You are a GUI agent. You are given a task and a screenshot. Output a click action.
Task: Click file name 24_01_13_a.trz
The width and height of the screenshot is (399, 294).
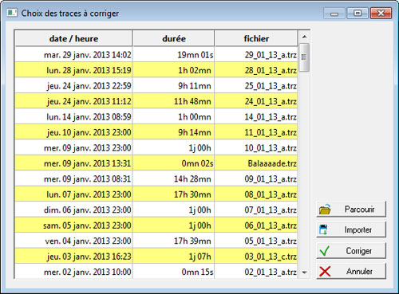point(271,101)
